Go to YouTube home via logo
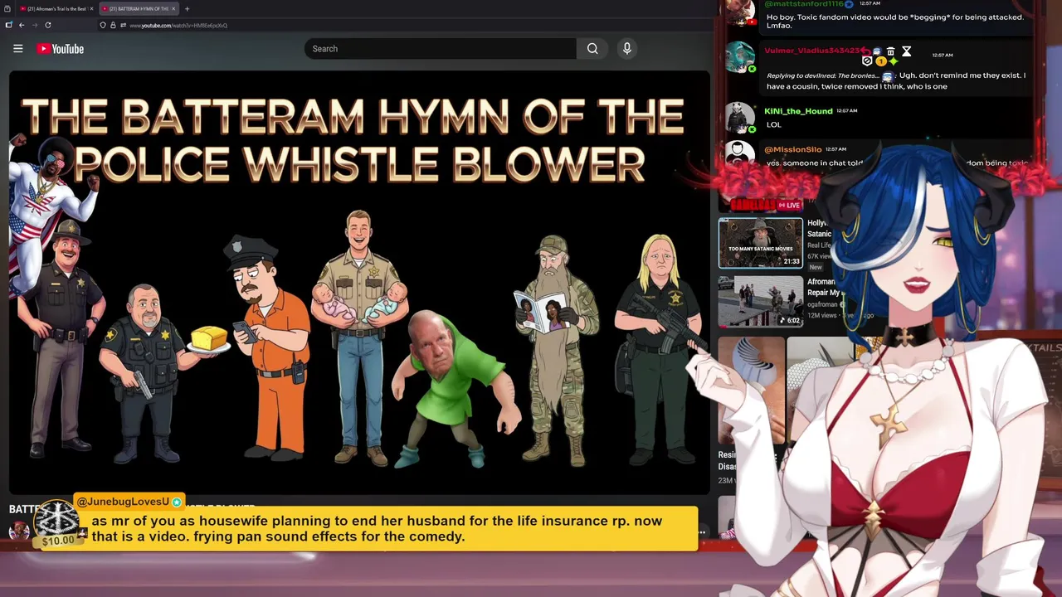The image size is (1062, 597). tap(61, 49)
